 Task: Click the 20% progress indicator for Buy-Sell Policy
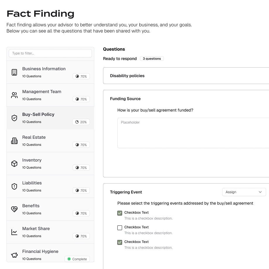(x=81, y=122)
